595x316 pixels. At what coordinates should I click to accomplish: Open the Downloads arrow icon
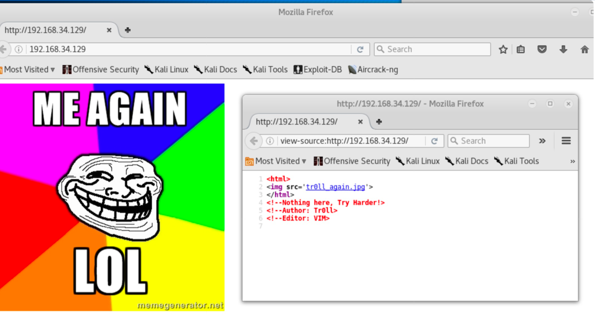coord(563,49)
